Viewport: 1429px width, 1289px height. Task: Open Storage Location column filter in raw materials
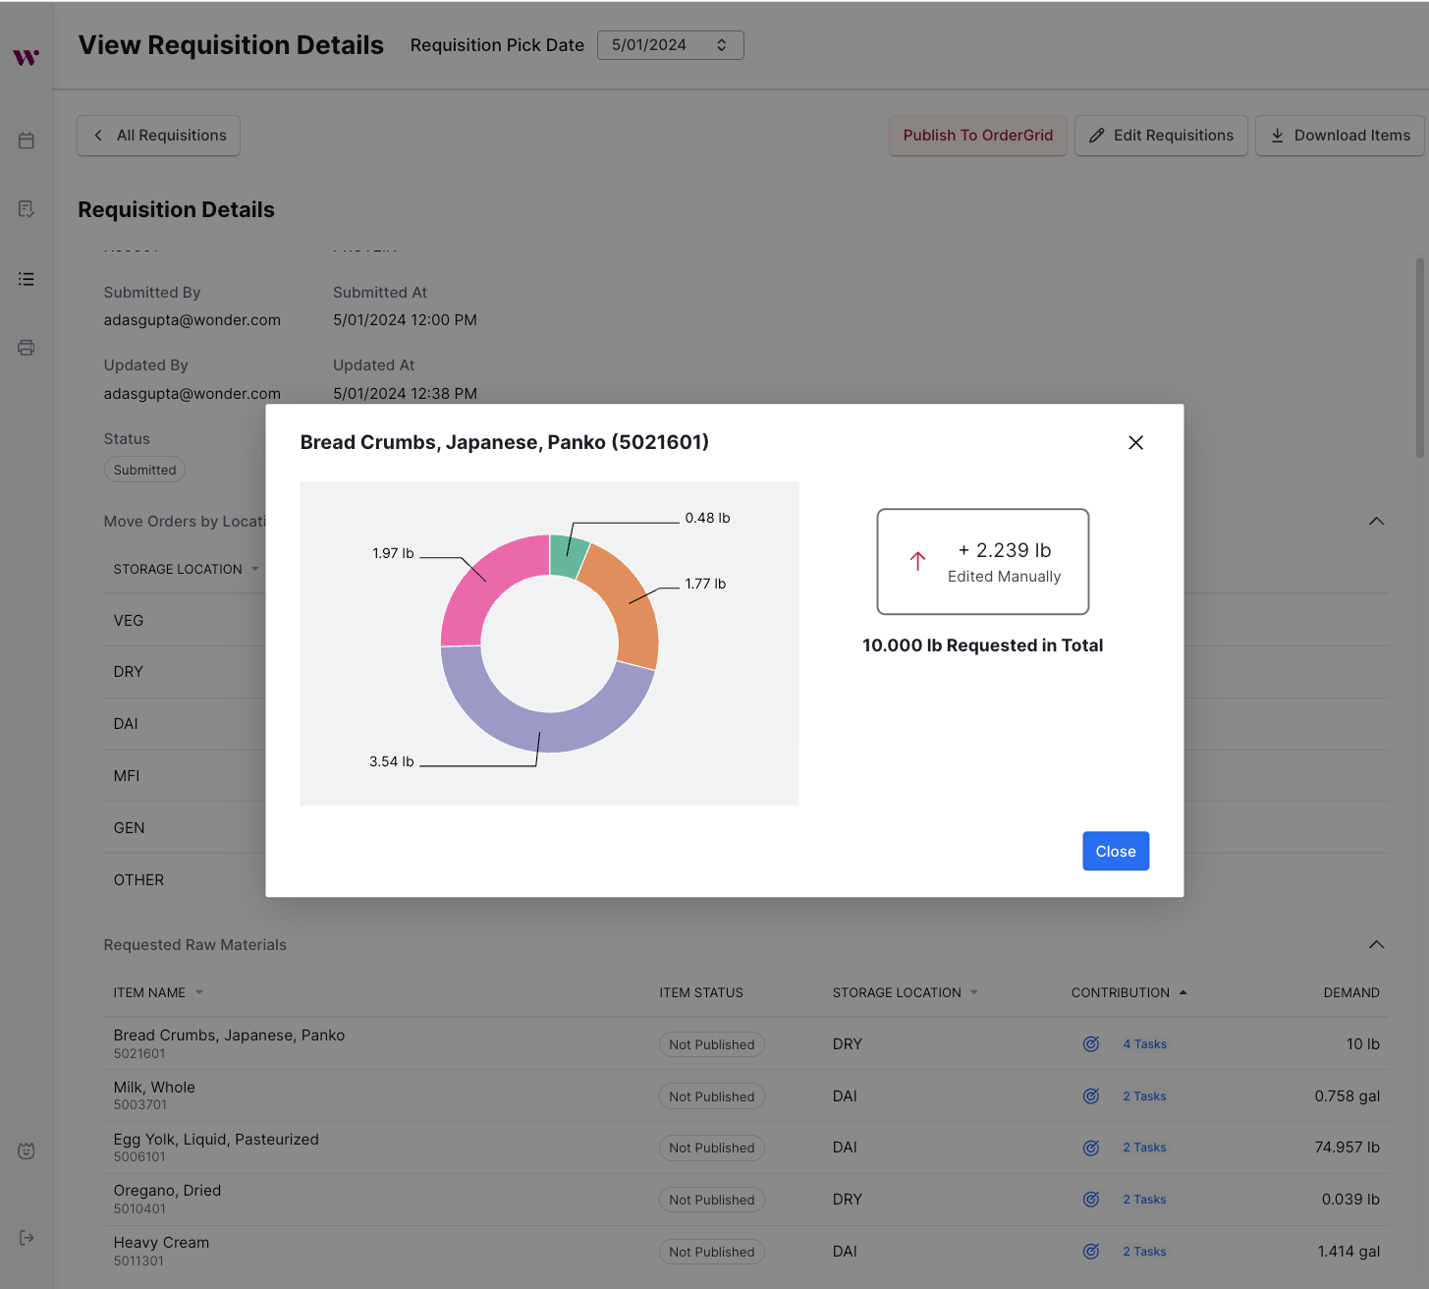tap(974, 992)
